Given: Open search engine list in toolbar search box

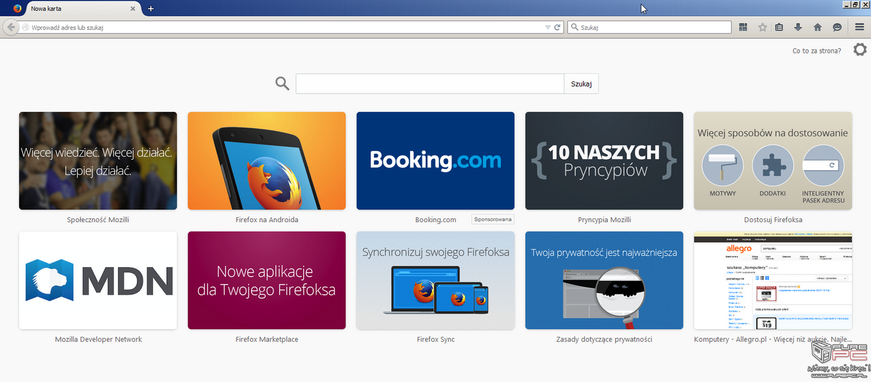Looking at the screenshot, I should [575, 27].
